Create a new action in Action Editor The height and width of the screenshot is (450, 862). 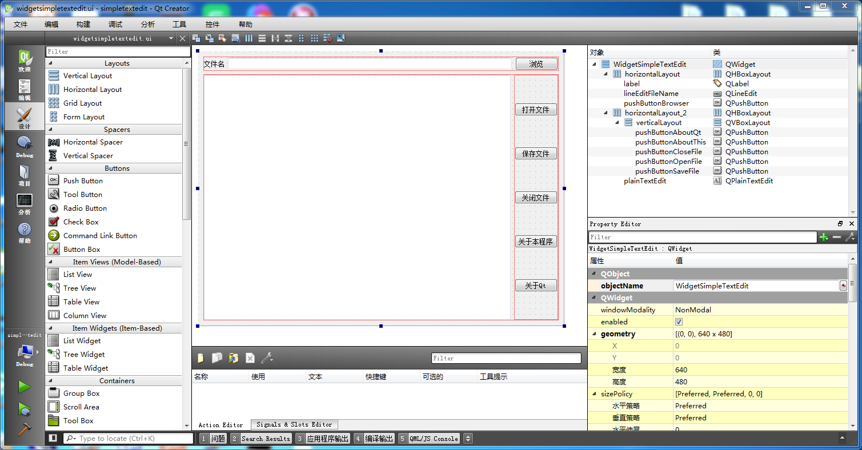point(200,358)
